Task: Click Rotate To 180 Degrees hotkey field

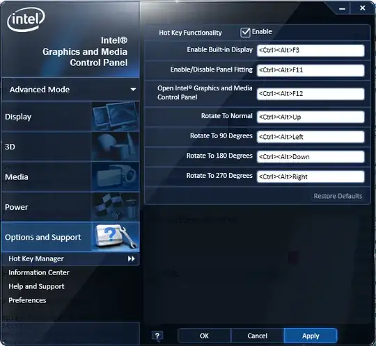Action: coord(311,157)
